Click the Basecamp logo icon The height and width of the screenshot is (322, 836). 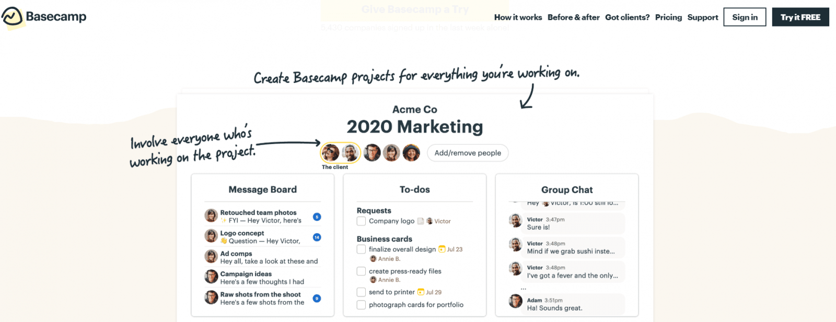click(x=11, y=16)
